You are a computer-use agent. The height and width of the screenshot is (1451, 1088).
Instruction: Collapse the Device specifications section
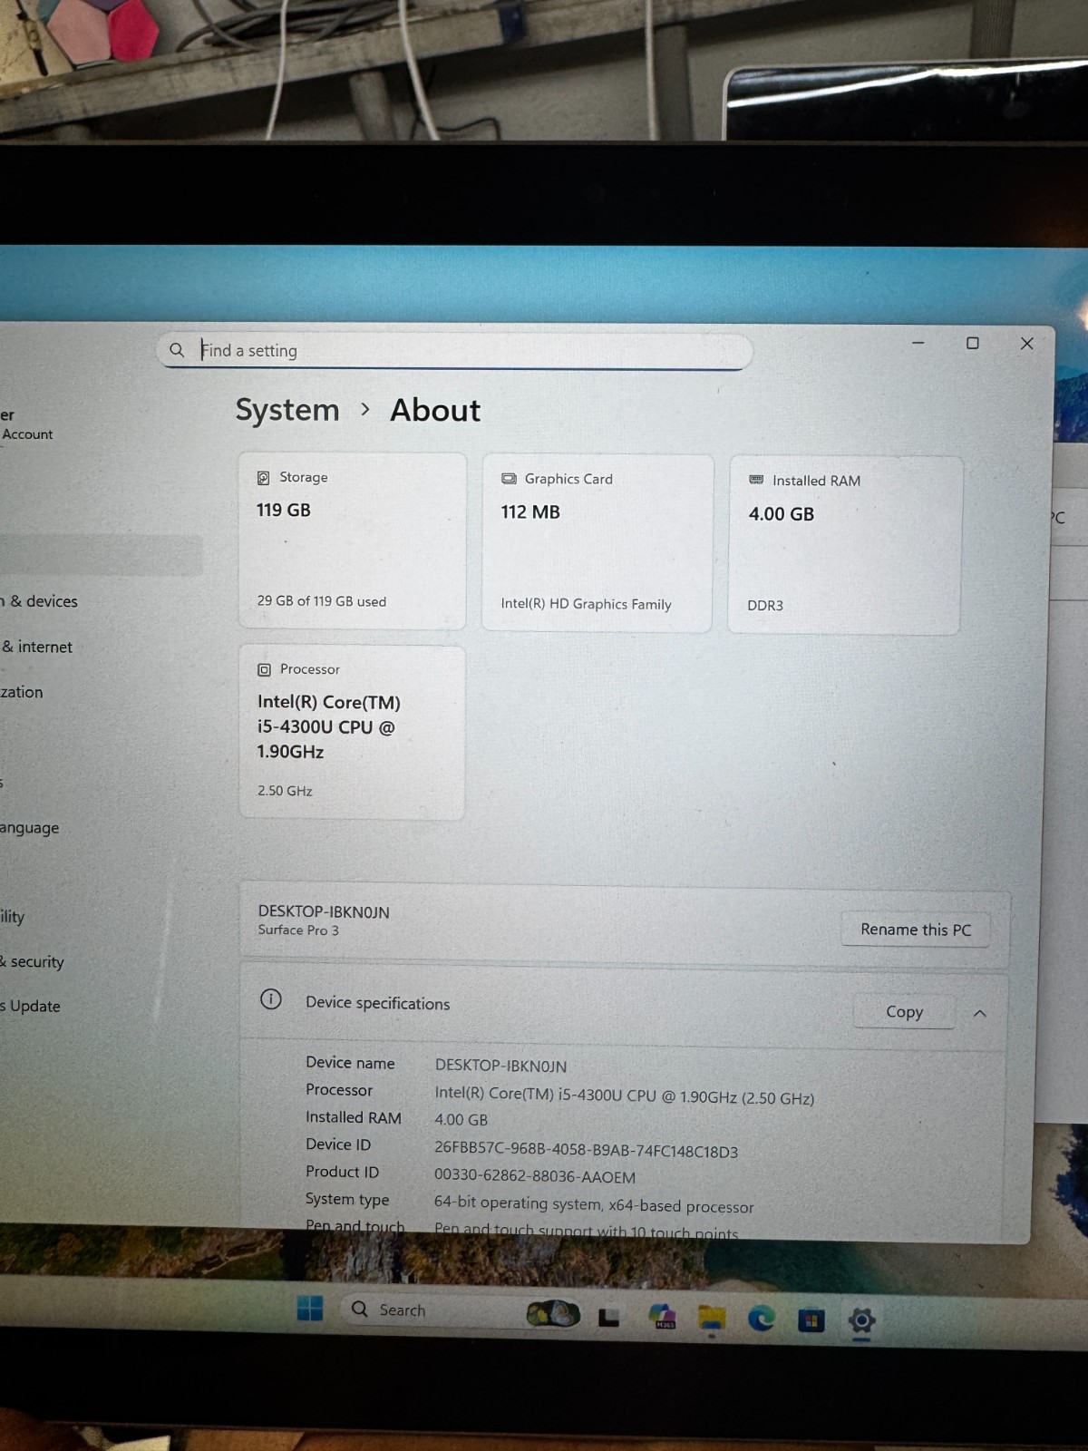980,1013
